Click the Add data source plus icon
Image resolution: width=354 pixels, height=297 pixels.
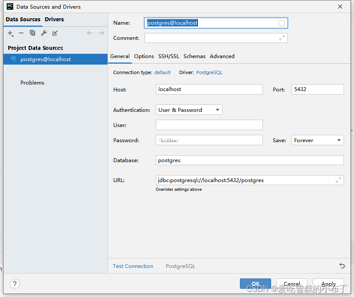[10, 33]
